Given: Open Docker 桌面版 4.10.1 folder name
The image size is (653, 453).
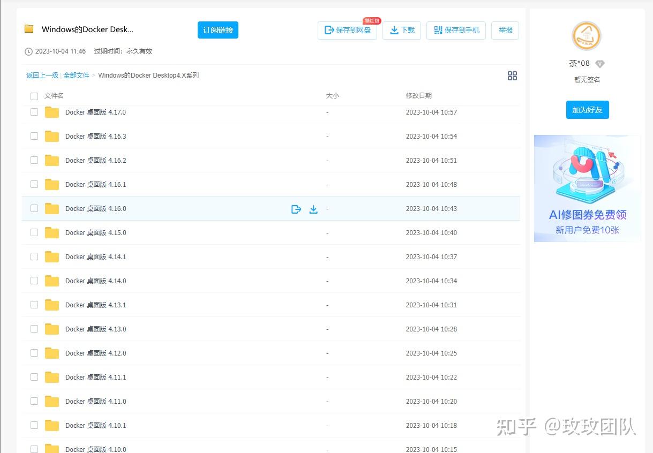Looking at the screenshot, I should coord(95,425).
